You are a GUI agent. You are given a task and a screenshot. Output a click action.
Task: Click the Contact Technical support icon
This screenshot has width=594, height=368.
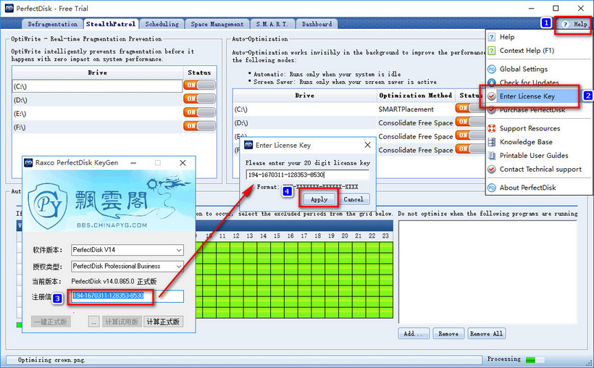pyautogui.click(x=491, y=170)
